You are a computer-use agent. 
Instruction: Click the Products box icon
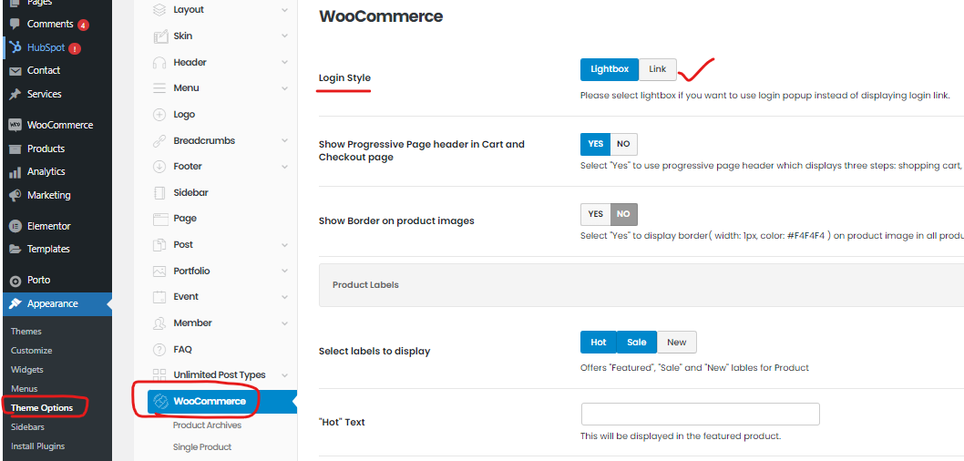15,149
